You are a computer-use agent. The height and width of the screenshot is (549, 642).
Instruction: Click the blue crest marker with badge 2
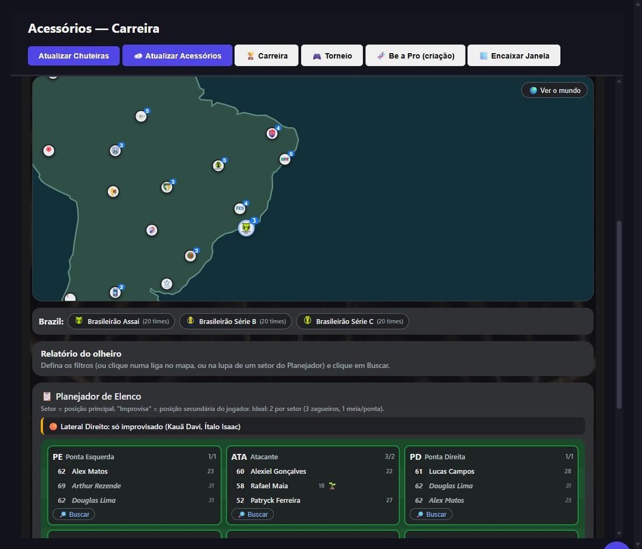pos(115,293)
